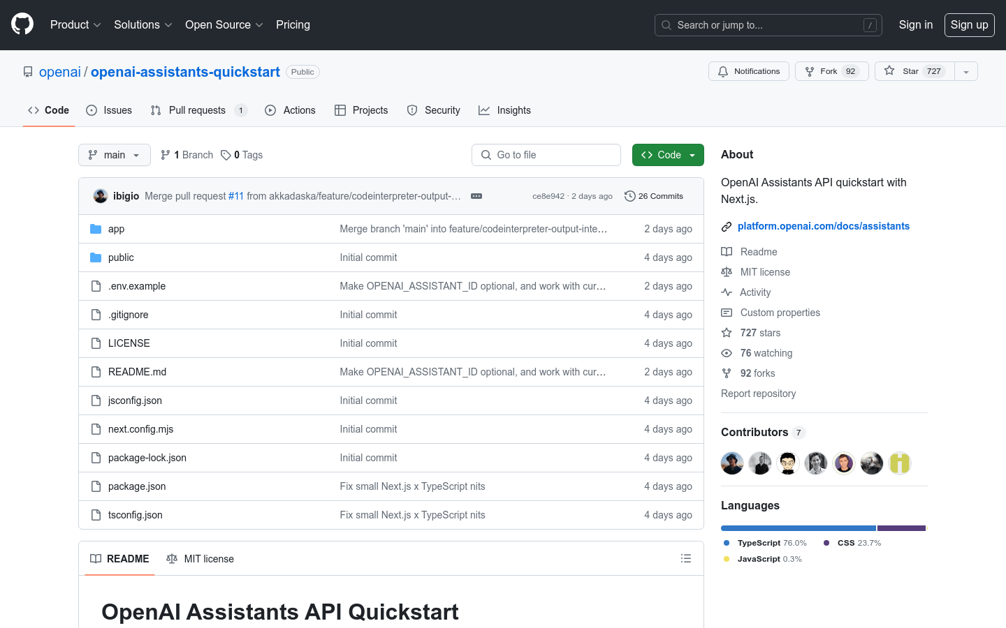Screen dimensions: 1006x628
Task: Open the .gitignore file
Action: (128, 315)
